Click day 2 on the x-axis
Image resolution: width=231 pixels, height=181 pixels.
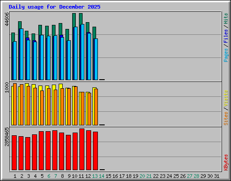click(x=22, y=176)
